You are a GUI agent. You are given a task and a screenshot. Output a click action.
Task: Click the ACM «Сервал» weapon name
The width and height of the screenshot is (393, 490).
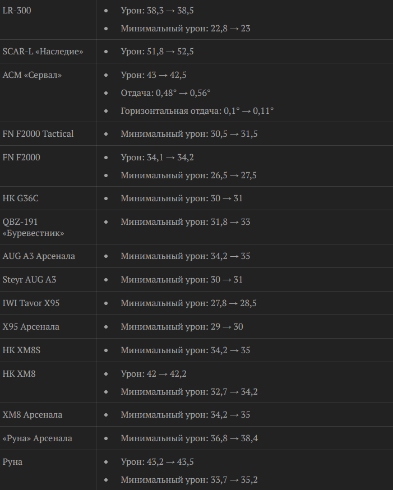coord(32,75)
